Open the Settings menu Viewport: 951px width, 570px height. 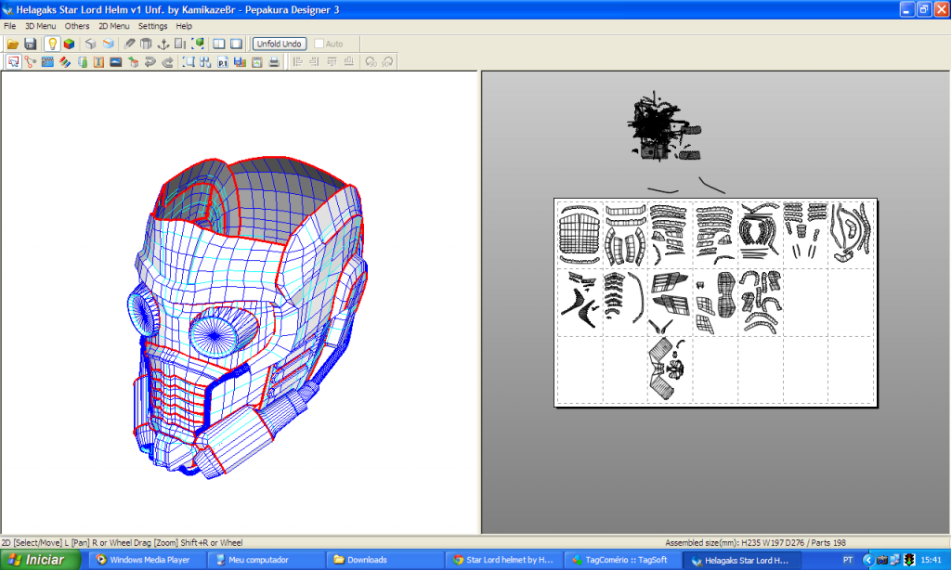[152, 26]
